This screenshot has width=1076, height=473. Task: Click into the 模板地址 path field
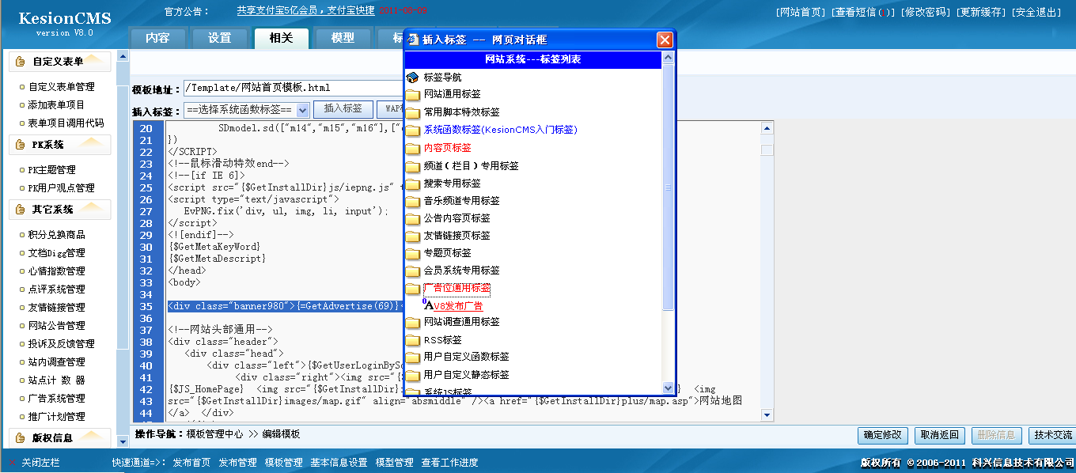[293, 88]
